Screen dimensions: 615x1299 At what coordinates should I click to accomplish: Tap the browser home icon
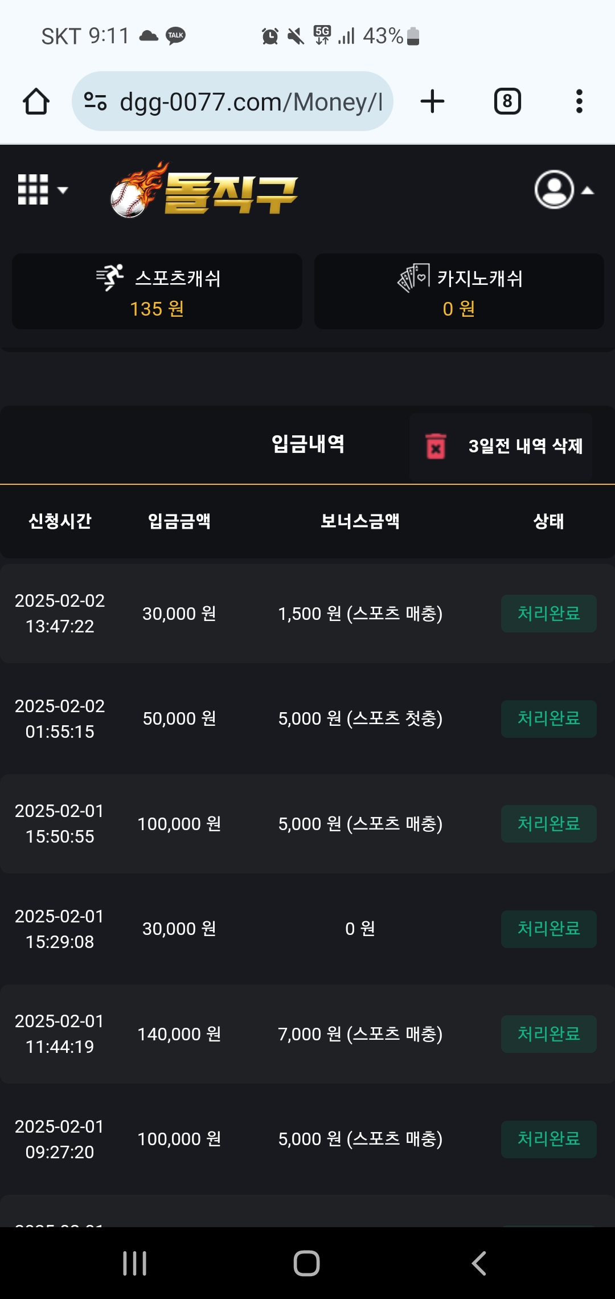tap(36, 101)
